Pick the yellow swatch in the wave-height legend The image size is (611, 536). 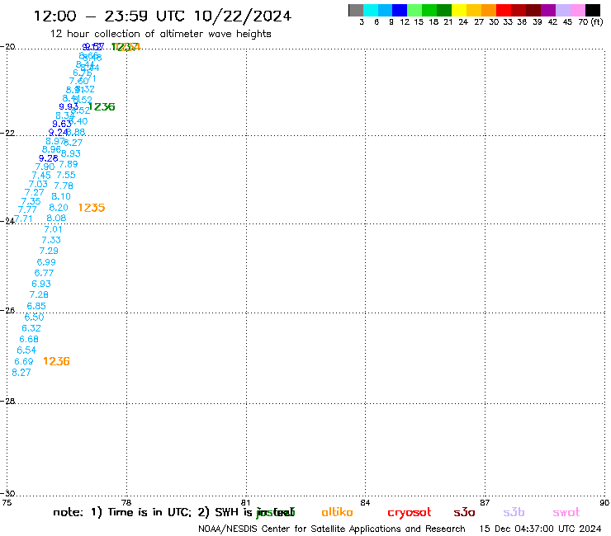pos(459,10)
